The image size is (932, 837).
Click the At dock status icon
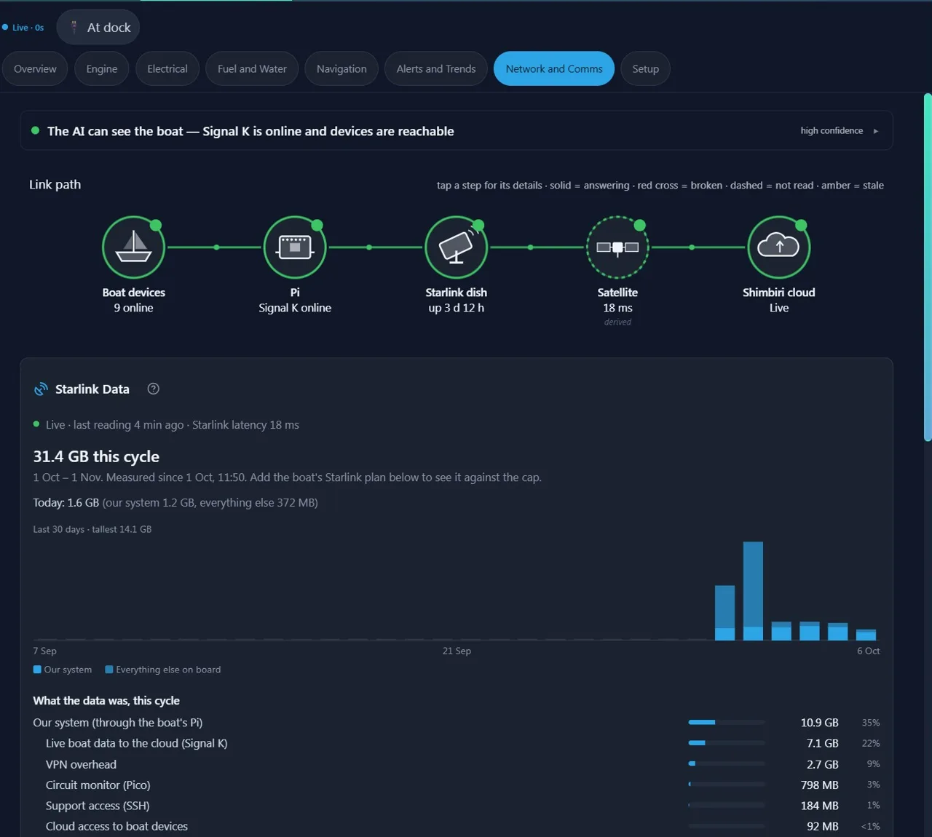[x=74, y=27]
